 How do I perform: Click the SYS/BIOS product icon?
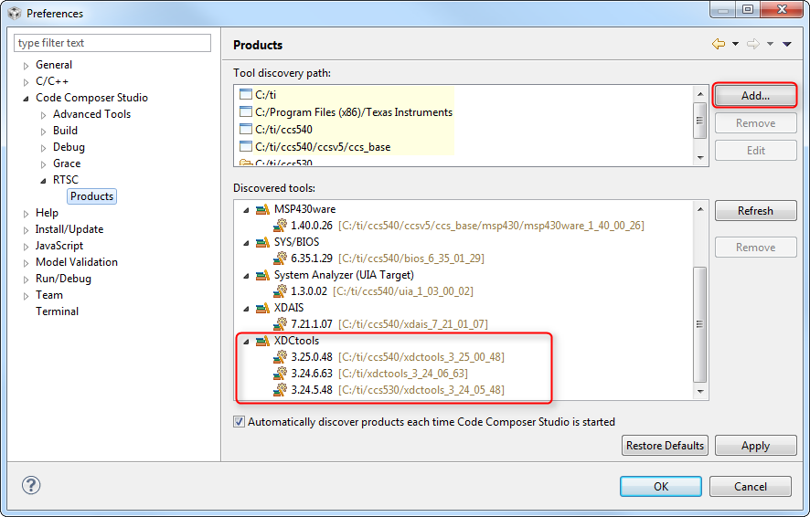click(262, 242)
